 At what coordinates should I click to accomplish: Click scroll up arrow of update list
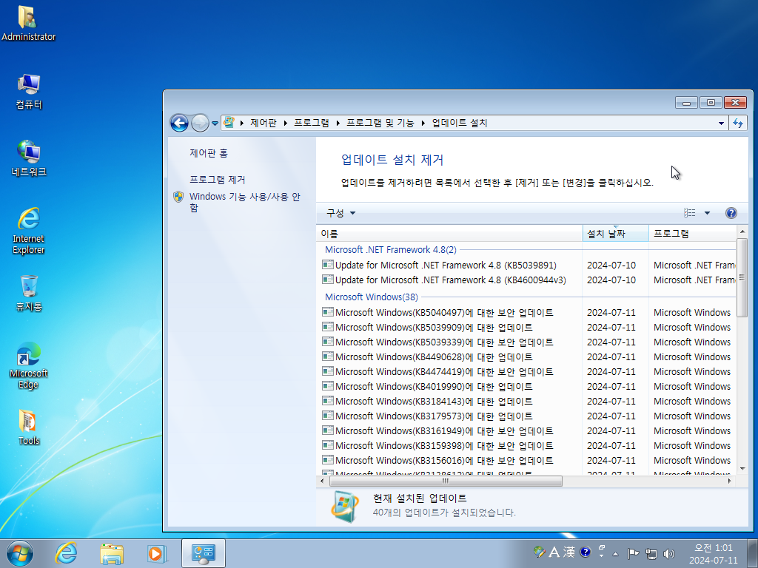point(742,232)
